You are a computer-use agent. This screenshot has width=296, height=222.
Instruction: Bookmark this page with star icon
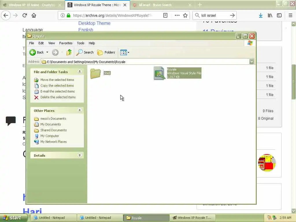pos(185,15)
